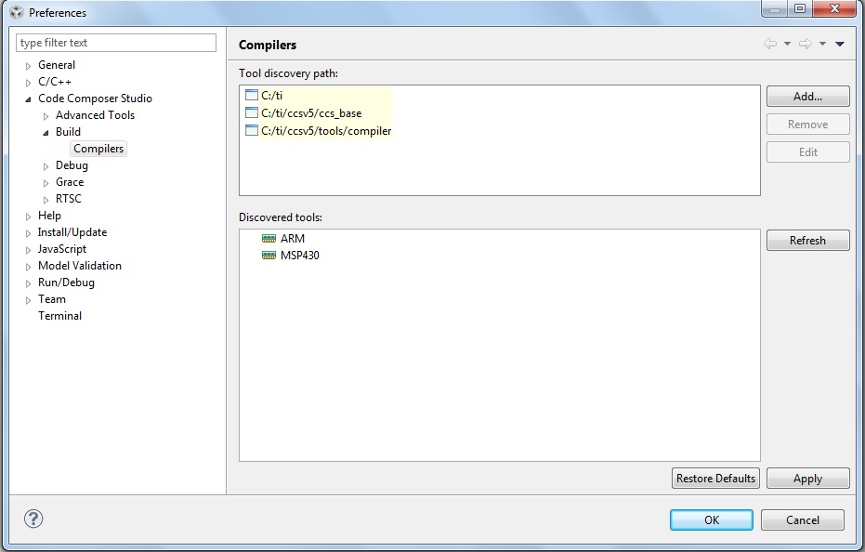Open the back history dropdown arrow
865x552 pixels.
point(787,44)
